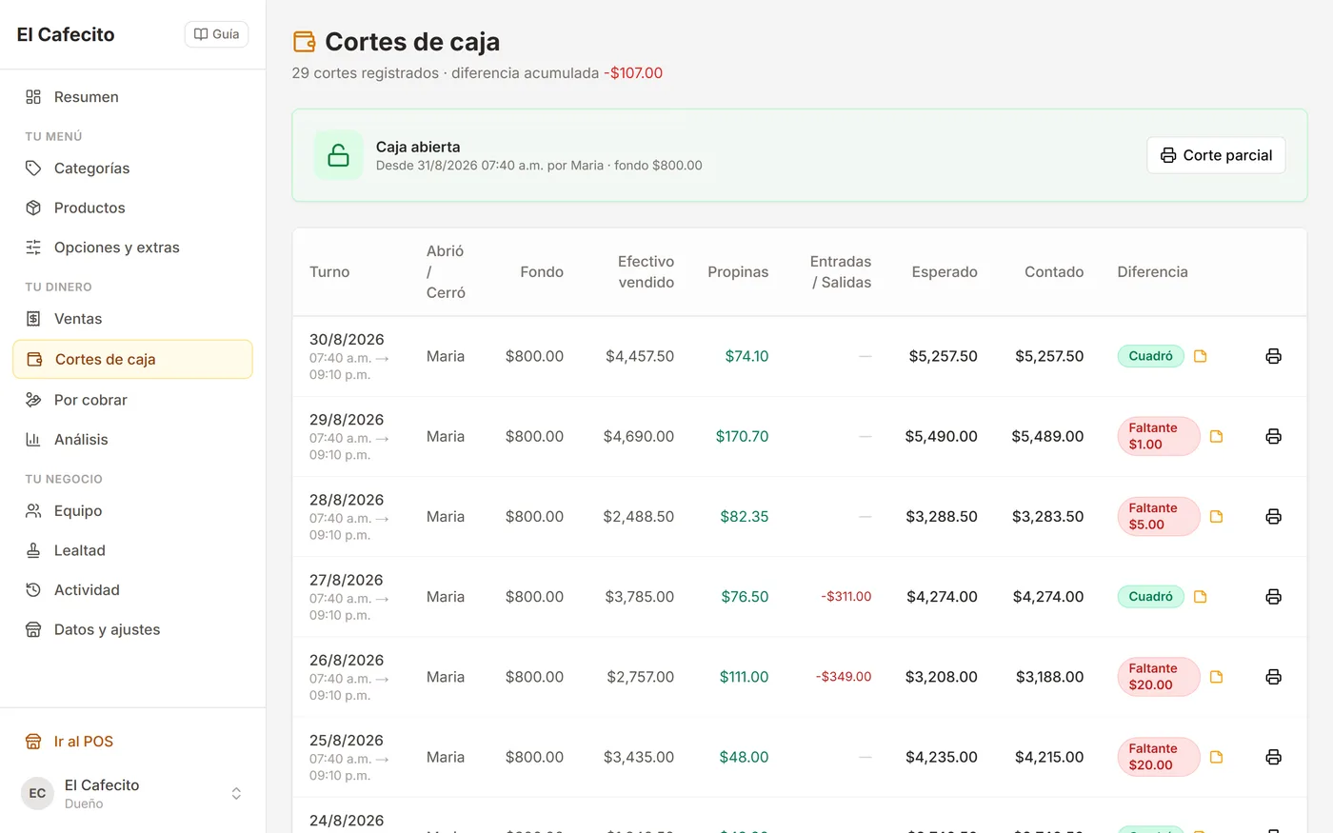1333x833 pixels.
Task: View note for 28/8/2026 shift
Action: 1216,516
